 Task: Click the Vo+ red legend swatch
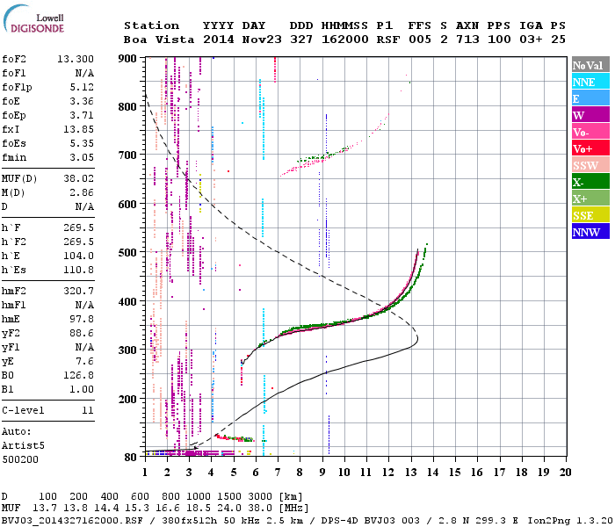pos(590,148)
